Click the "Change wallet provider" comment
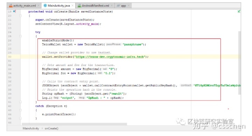 tap(77, 53)
